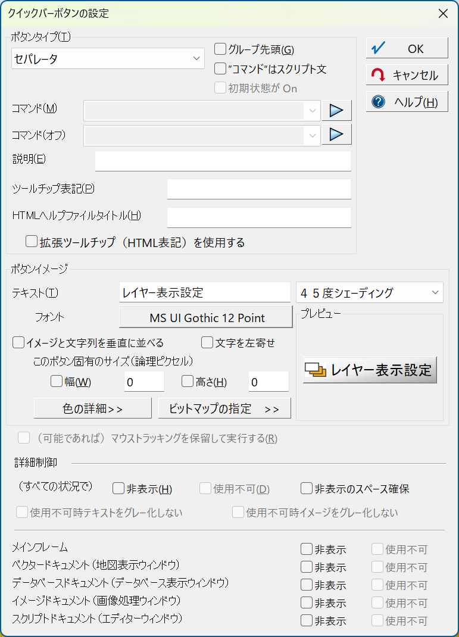
Task: Click the play arrow beside コマンド(M) field
Action: tap(336, 111)
